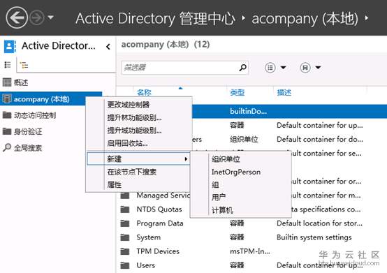Click the TPM Devices folder icon
This screenshot has width=387, height=273.
(125, 251)
